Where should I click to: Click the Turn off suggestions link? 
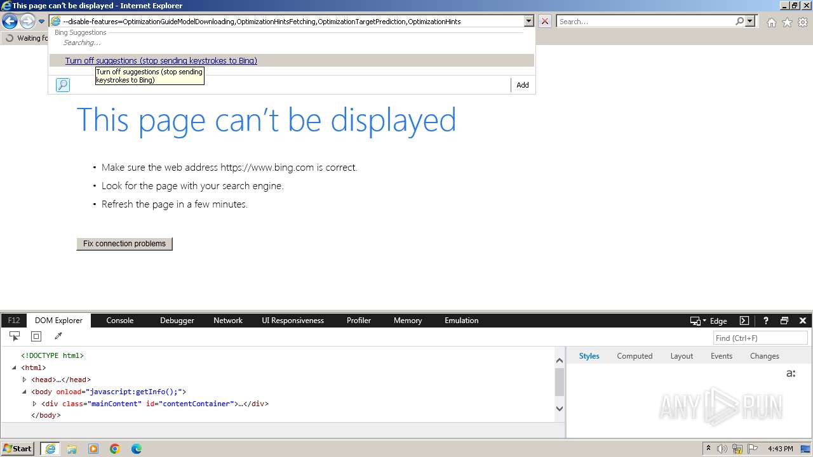(161, 61)
